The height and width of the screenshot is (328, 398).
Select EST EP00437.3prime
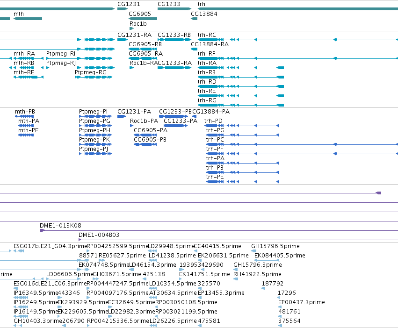(280, 307)
